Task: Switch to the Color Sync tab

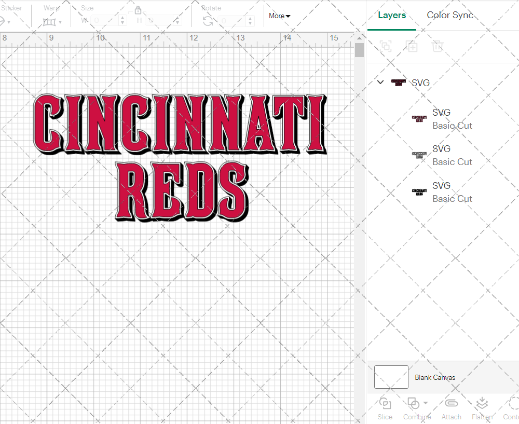Action: click(450, 15)
